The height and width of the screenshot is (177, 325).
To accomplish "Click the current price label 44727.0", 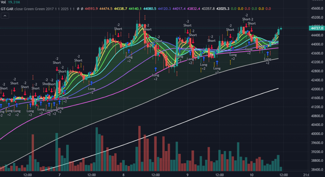I will (317, 28).
